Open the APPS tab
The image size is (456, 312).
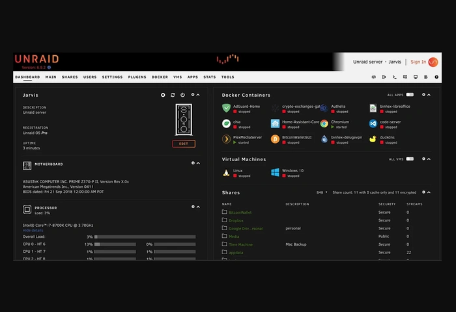[x=193, y=77]
